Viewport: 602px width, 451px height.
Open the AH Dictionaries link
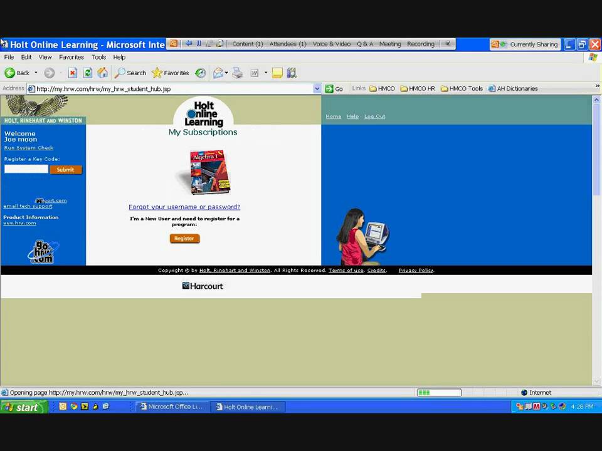pos(513,88)
